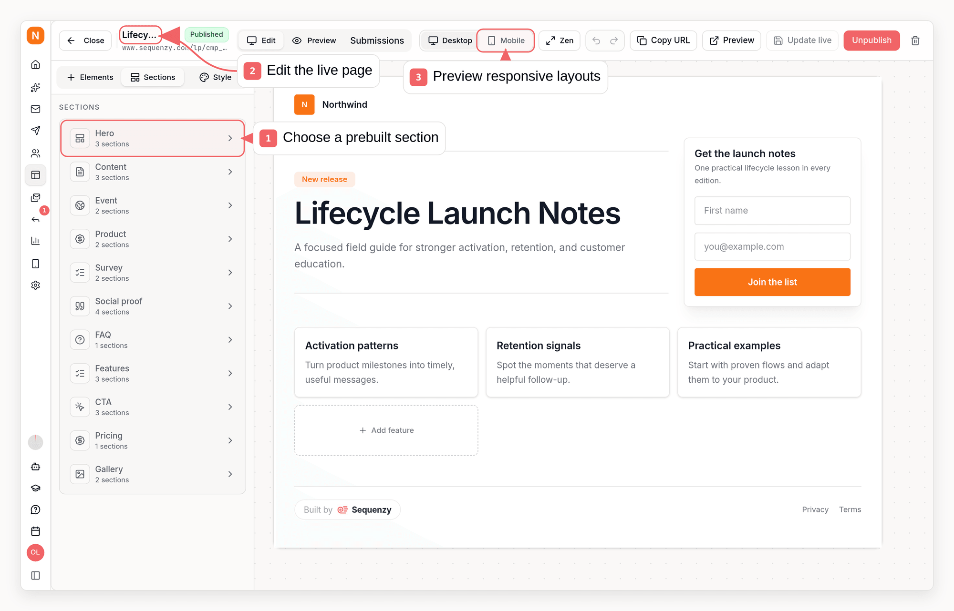954x611 pixels.
Task: Open the mail envelope sidebar icon
Action: click(35, 109)
